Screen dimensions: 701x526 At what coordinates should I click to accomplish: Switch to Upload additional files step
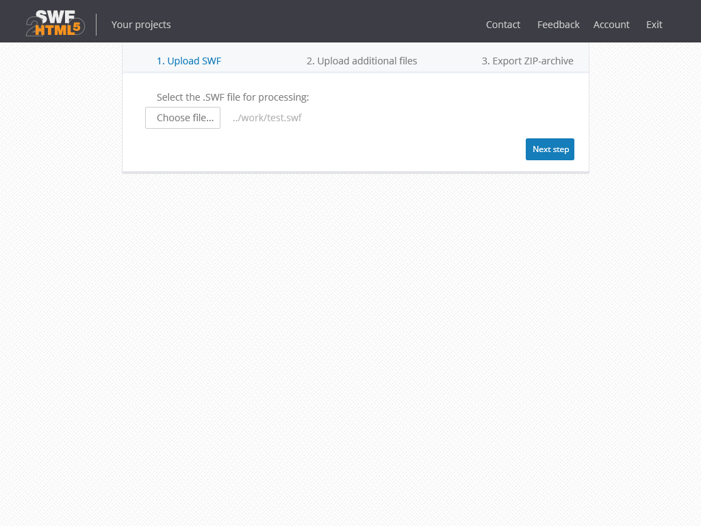(x=361, y=61)
